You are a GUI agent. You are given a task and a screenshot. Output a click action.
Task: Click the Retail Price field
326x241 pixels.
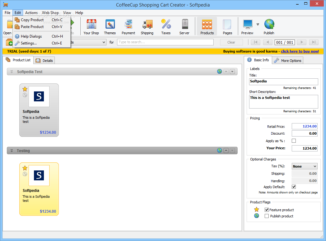tap(305, 126)
